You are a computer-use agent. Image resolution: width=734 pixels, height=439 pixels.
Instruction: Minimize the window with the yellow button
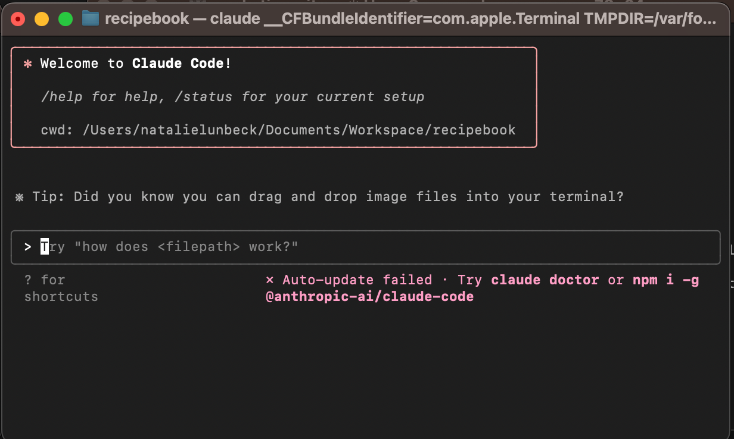tap(42, 19)
